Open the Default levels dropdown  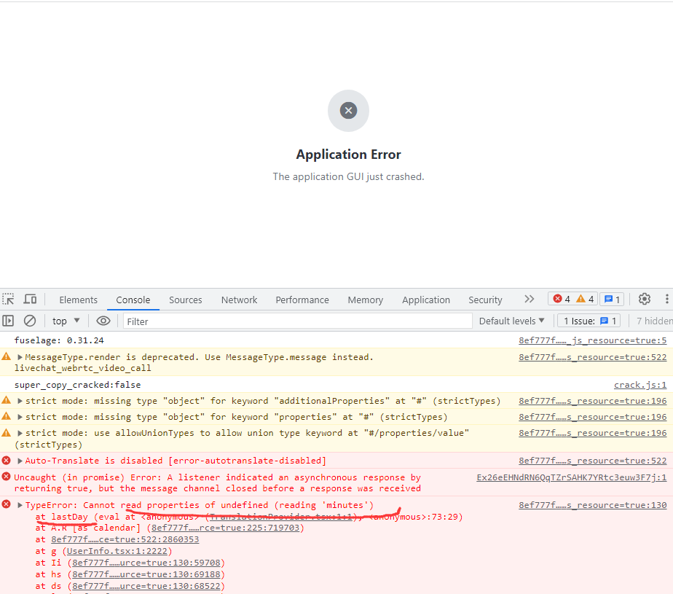[512, 321]
